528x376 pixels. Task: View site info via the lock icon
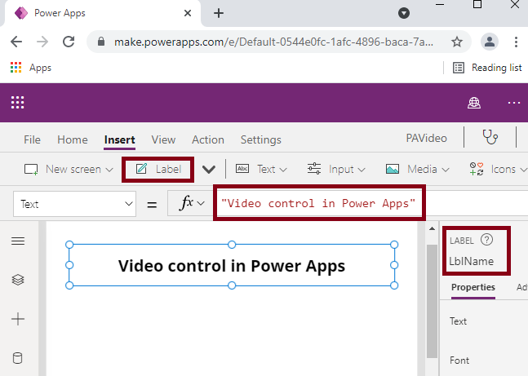101,42
